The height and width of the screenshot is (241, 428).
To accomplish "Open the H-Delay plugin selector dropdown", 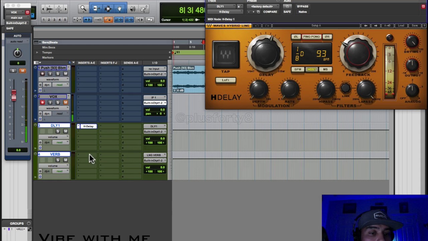I will point(226,12).
